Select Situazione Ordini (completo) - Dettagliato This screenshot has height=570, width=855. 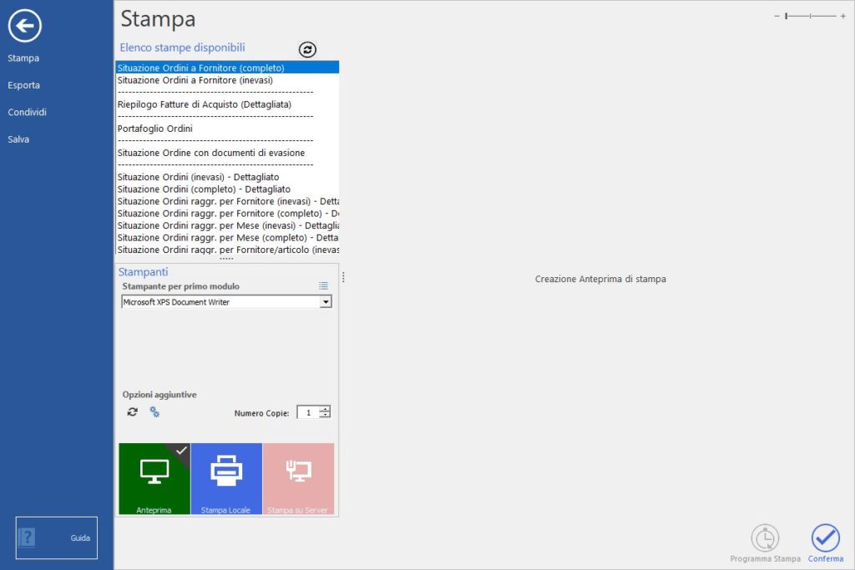point(227,189)
